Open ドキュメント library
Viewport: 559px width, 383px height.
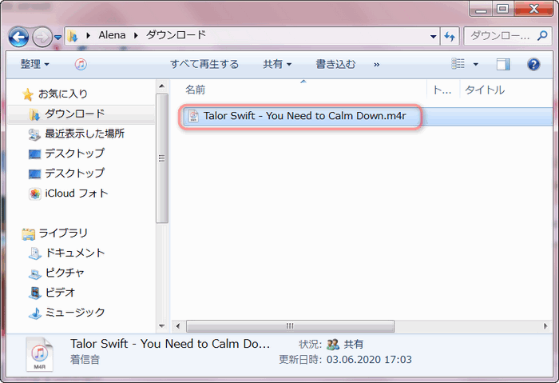point(75,253)
